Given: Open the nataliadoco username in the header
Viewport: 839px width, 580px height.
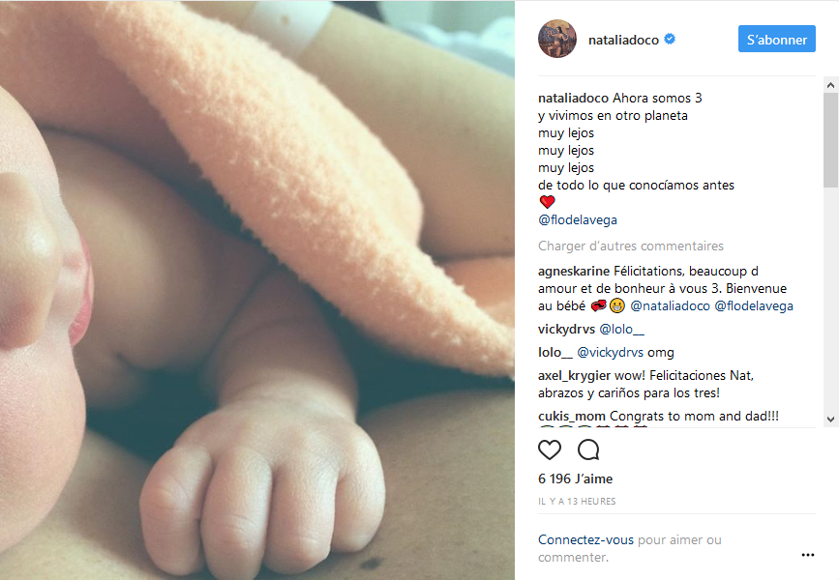Looking at the screenshot, I should point(623,40).
